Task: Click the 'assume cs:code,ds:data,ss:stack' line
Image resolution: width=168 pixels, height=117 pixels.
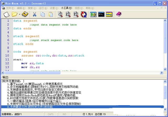Action: coord(53,55)
